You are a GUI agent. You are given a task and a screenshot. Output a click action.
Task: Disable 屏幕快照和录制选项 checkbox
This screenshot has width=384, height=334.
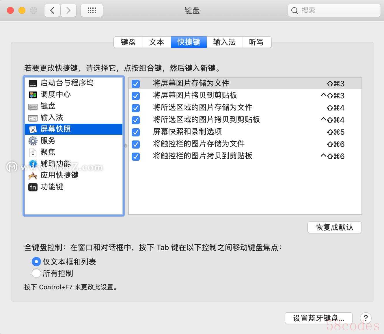[x=136, y=132]
